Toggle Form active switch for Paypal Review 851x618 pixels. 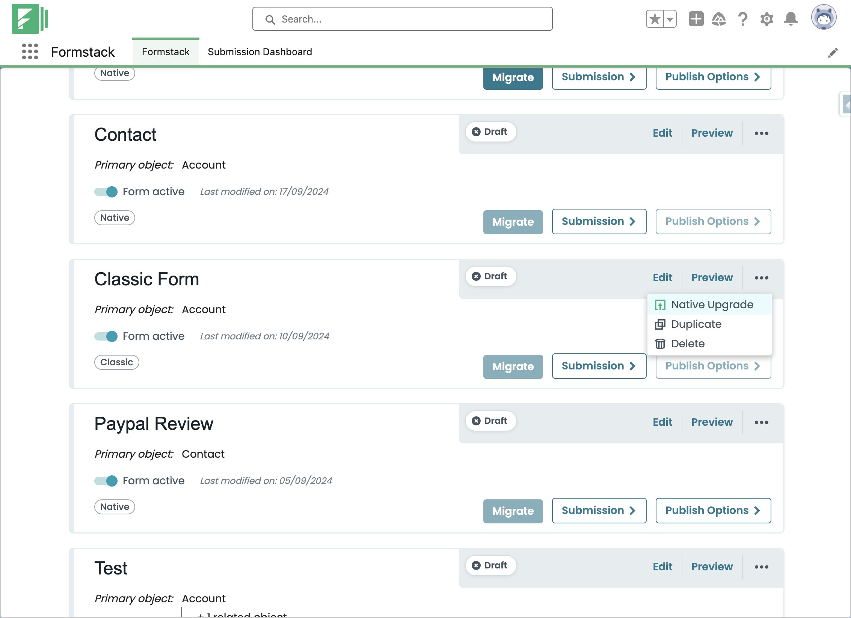[106, 481]
